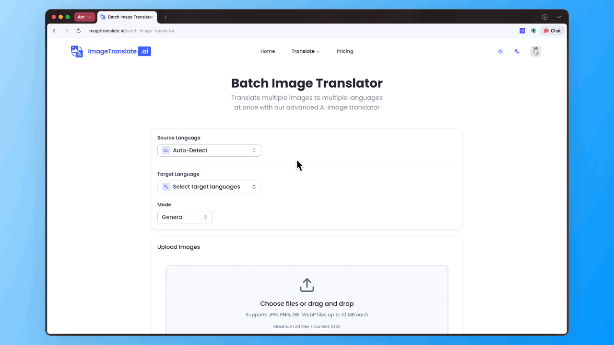Go back using the browser back arrow

(x=54, y=31)
